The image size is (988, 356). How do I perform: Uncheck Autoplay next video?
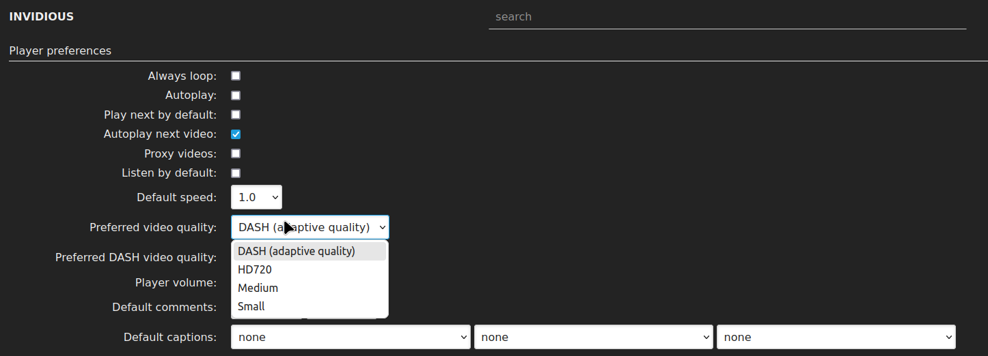coord(236,134)
